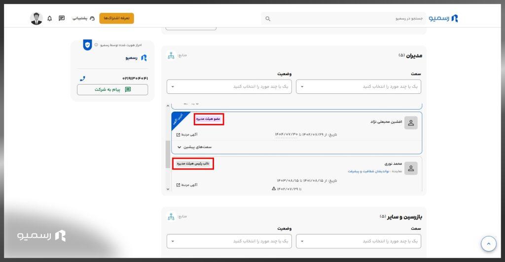This screenshot has height=262, width=505.
Task: Click the 'بازرسین و سایر (۵)' section heading
Action: click(401, 217)
